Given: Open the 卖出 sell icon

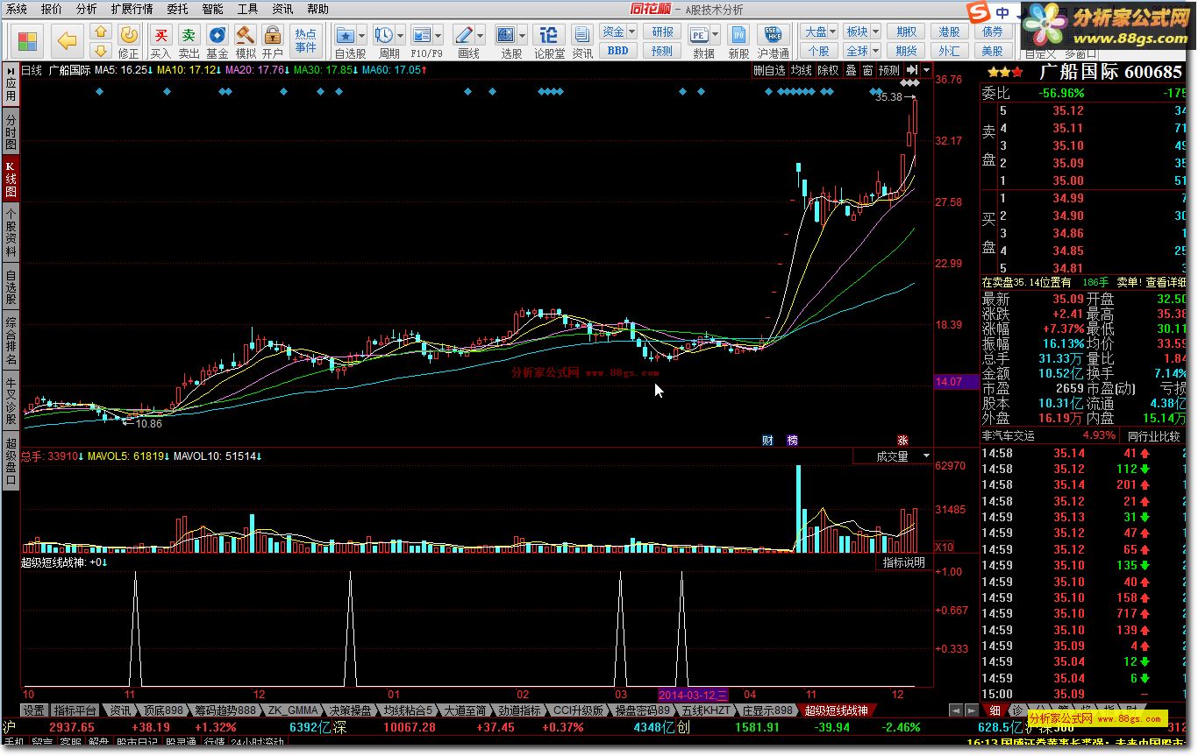Looking at the screenshot, I should 189,34.
